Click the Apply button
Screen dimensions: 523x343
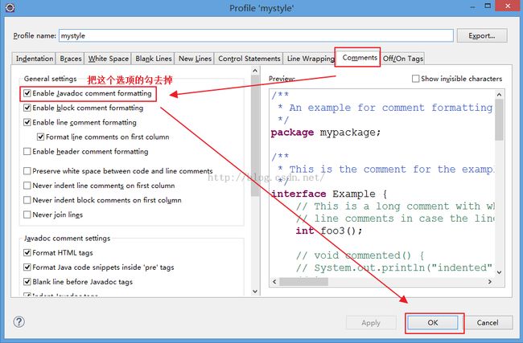click(x=371, y=322)
